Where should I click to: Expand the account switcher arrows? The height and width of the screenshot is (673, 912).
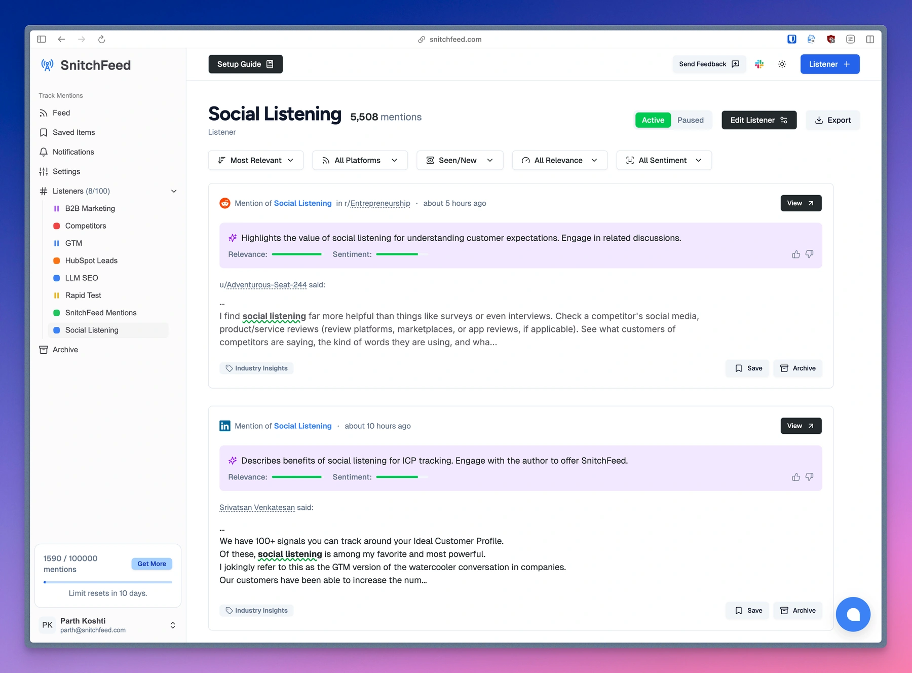pos(173,625)
